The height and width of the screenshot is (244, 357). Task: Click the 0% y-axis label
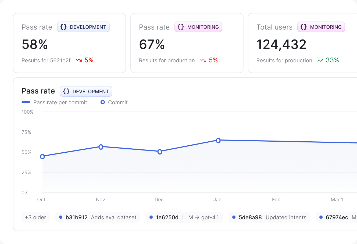click(25, 193)
